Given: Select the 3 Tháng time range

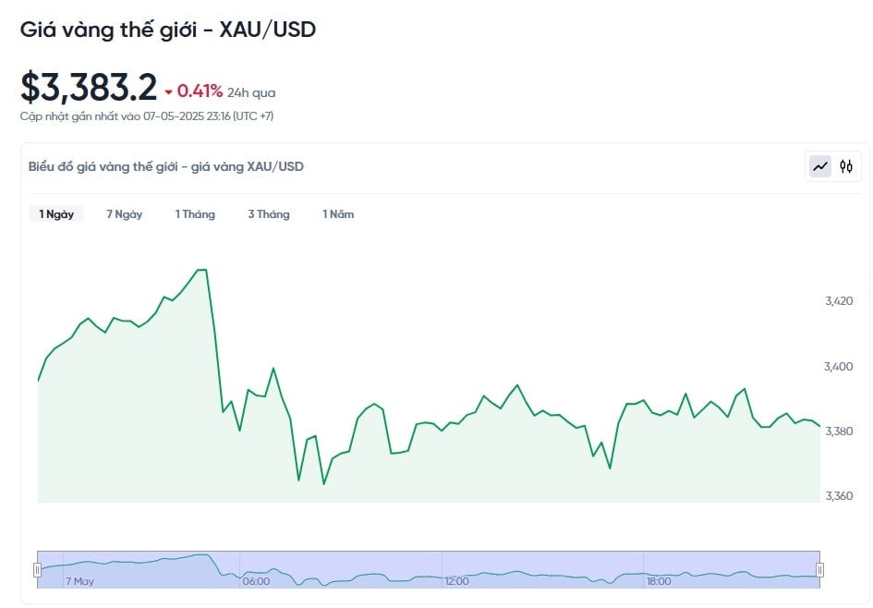Looking at the screenshot, I should point(269,213).
